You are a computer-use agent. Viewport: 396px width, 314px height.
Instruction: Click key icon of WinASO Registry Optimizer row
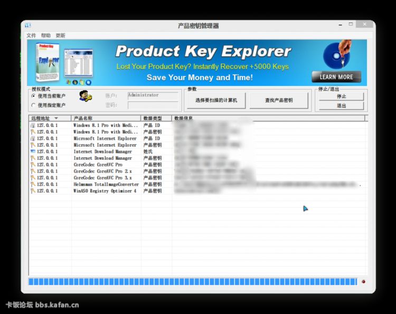tap(33, 191)
